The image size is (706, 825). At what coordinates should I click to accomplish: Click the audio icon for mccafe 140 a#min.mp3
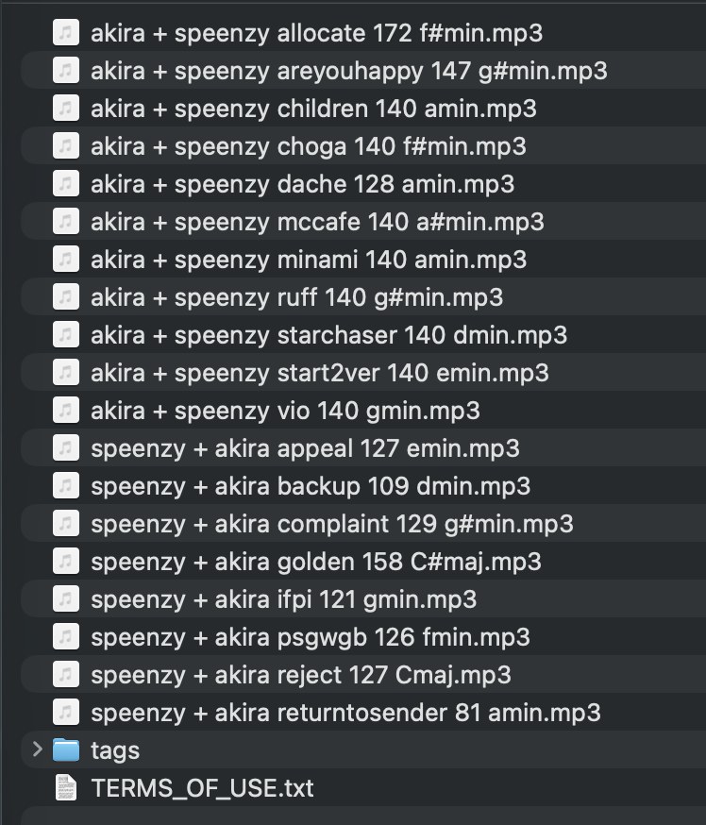point(66,222)
